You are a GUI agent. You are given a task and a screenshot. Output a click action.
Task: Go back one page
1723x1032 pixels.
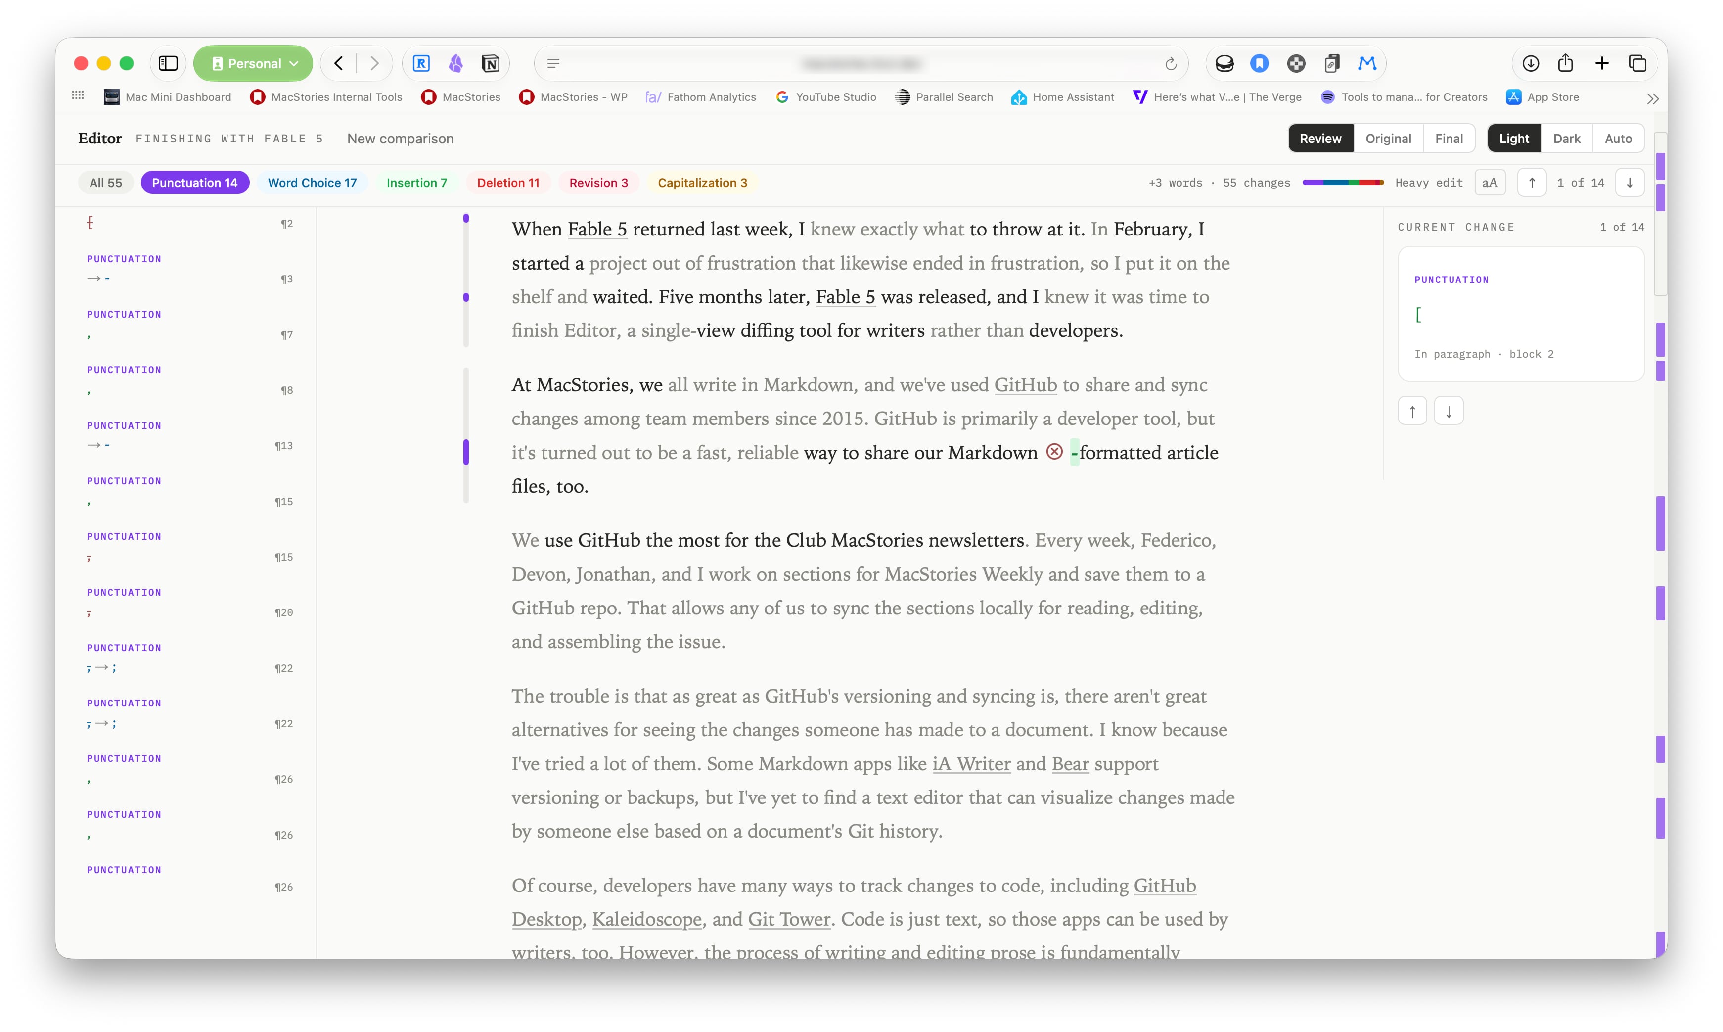pos(338,63)
